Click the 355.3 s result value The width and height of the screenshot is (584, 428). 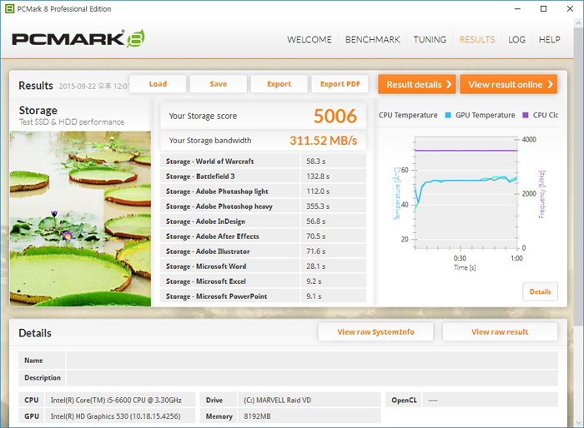pos(318,207)
